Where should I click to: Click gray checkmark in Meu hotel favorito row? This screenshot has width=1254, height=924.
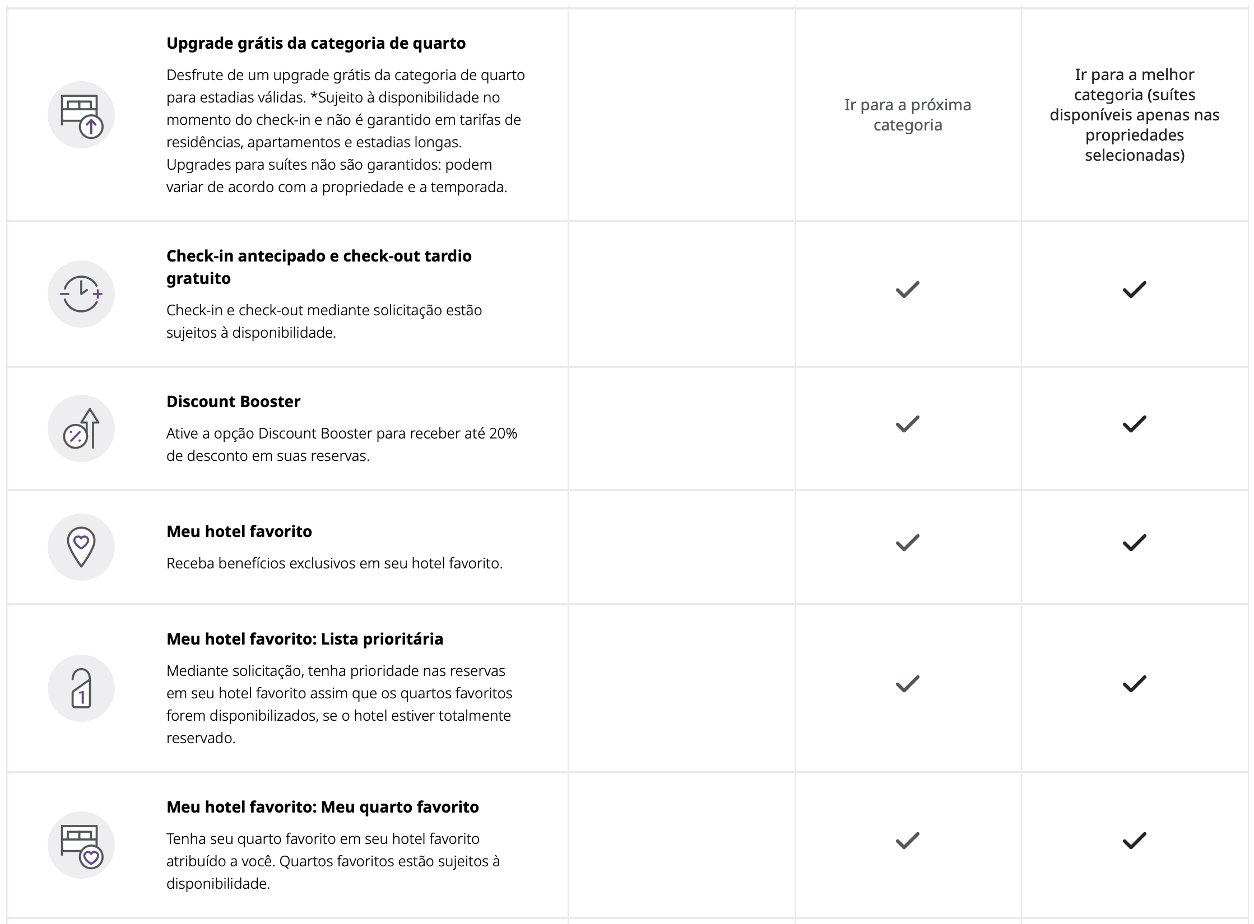tap(907, 543)
